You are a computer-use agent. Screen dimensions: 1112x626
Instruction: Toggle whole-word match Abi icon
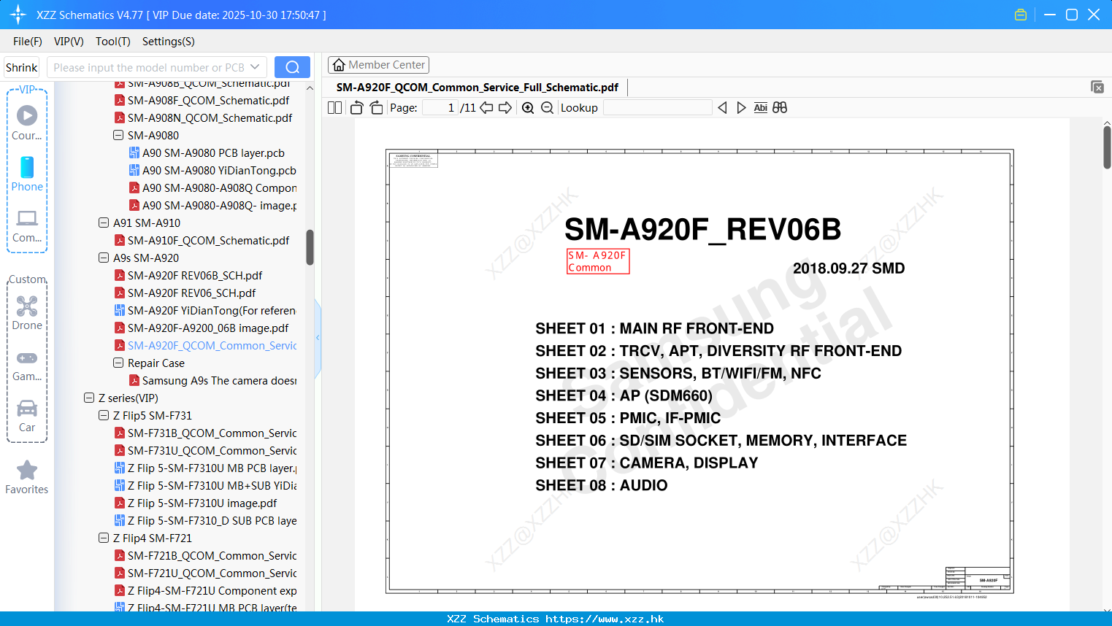[x=760, y=108]
